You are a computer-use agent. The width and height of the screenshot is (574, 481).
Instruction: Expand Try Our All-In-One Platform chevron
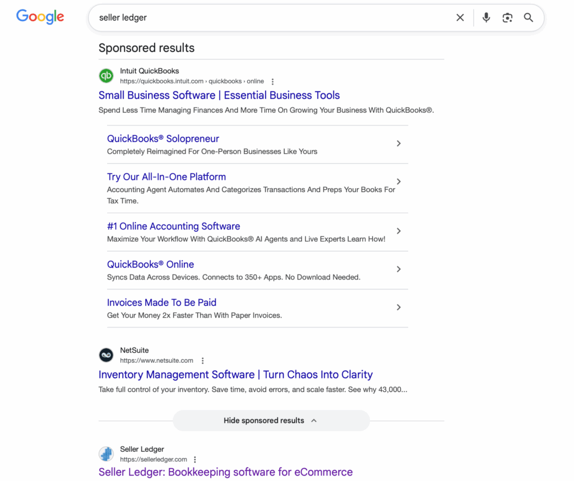(399, 181)
